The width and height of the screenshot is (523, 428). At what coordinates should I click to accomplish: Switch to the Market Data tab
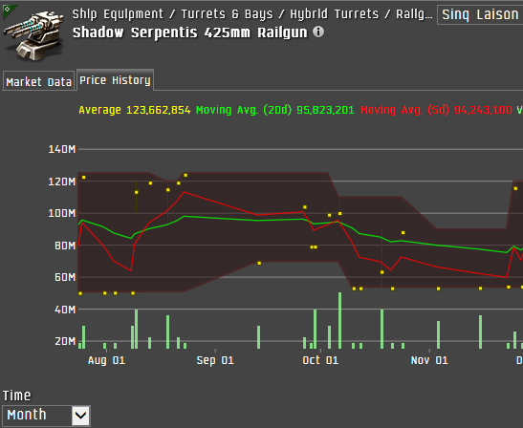point(38,81)
